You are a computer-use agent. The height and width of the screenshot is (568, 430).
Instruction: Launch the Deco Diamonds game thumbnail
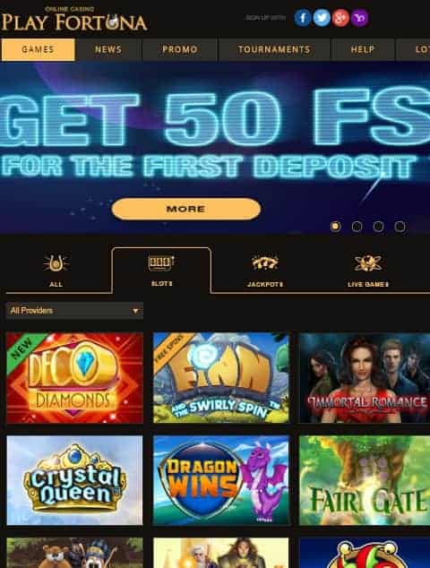tap(74, 378)
